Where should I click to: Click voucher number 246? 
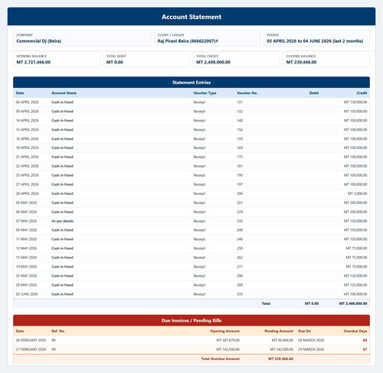point(240,239)
